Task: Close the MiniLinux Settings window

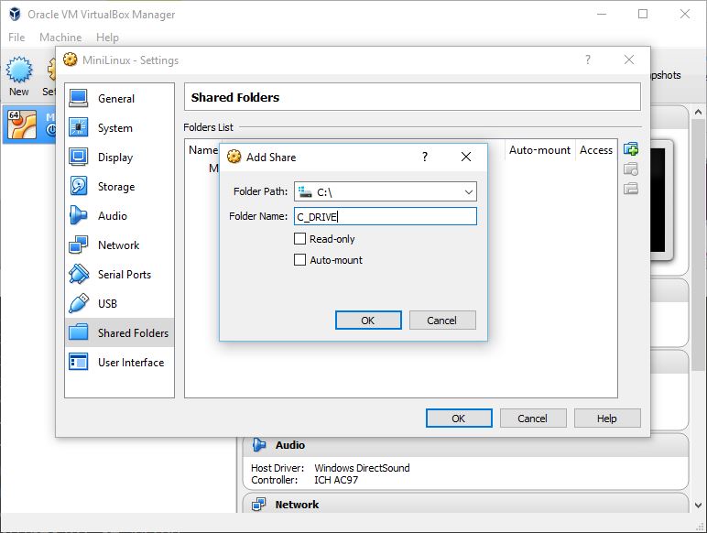Action: click(629, 60)
